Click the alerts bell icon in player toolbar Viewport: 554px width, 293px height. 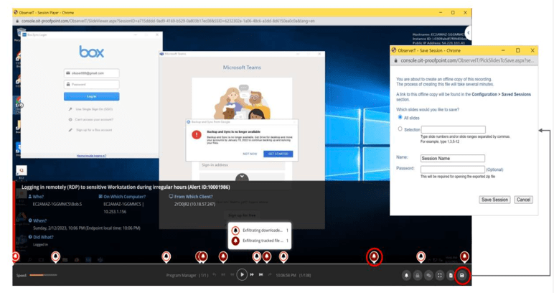point(406,275)
